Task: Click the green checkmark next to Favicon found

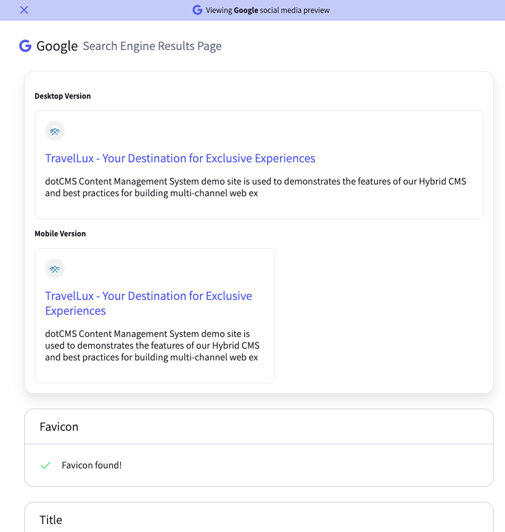Action: pyautogui.click(x=46, y=465)
